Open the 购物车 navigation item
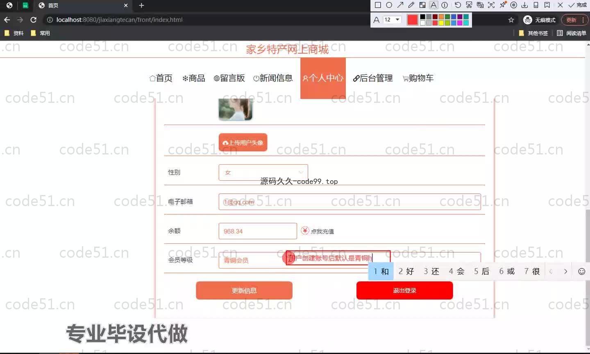This screenshot has height=354, width=590. pyautogui.click(x=418, y=78)
